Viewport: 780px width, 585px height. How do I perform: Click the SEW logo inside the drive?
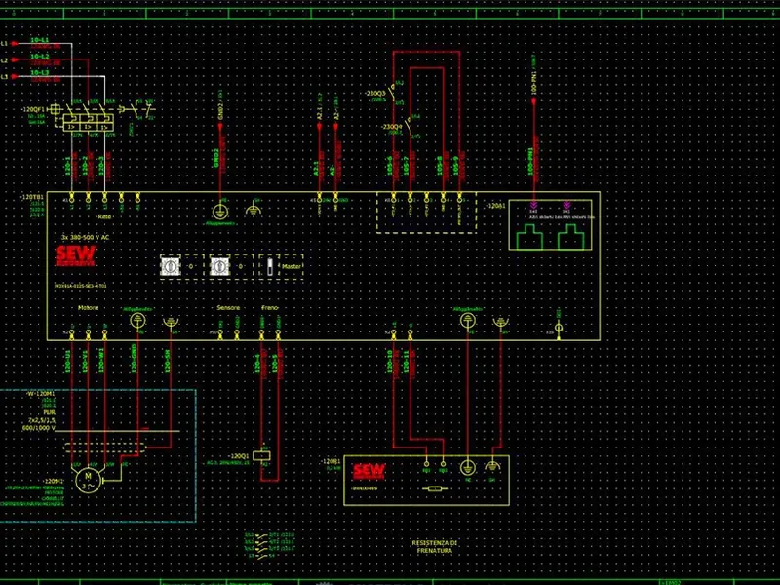point(75,255)
